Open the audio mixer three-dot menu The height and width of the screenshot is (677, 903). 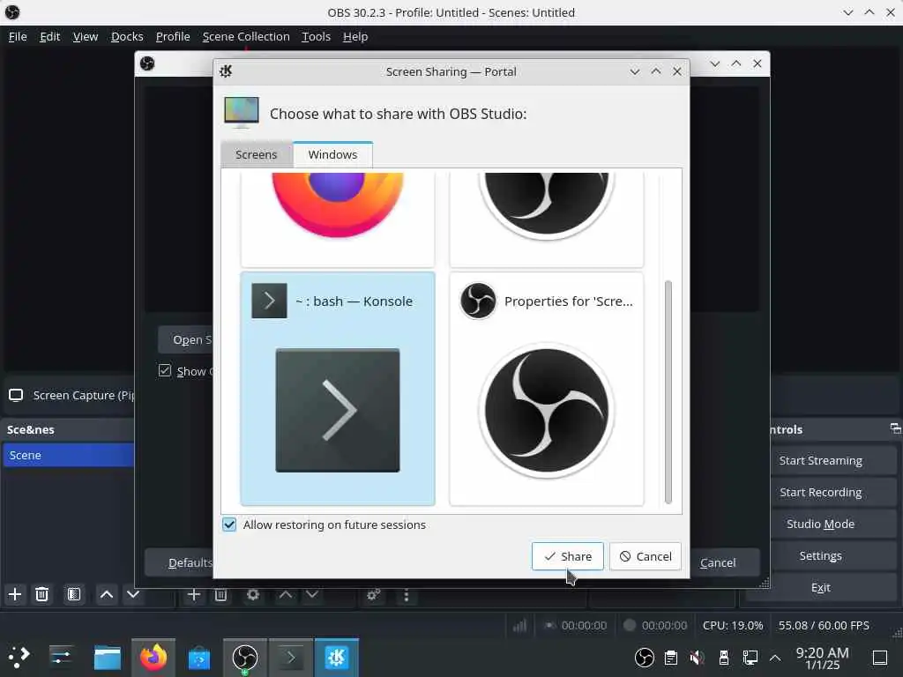(x=406, y=595)
